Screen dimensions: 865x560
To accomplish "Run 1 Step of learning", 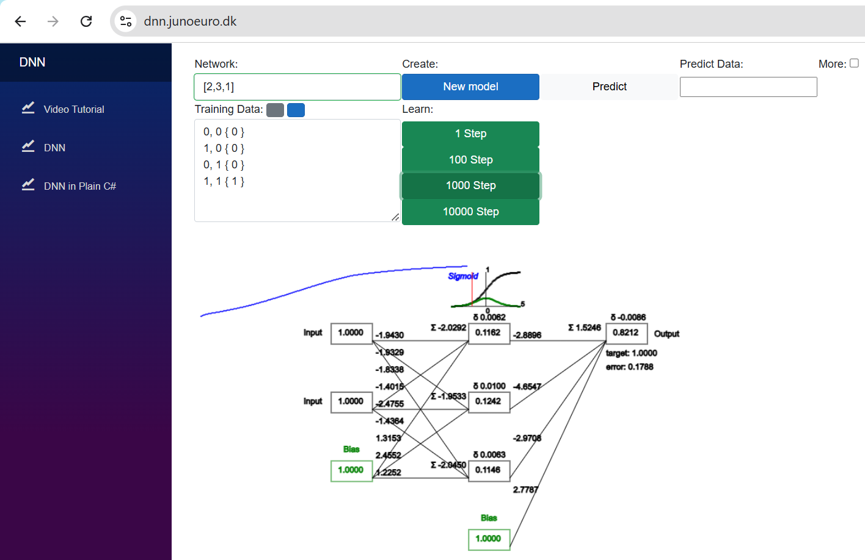I will coord(470,134).
